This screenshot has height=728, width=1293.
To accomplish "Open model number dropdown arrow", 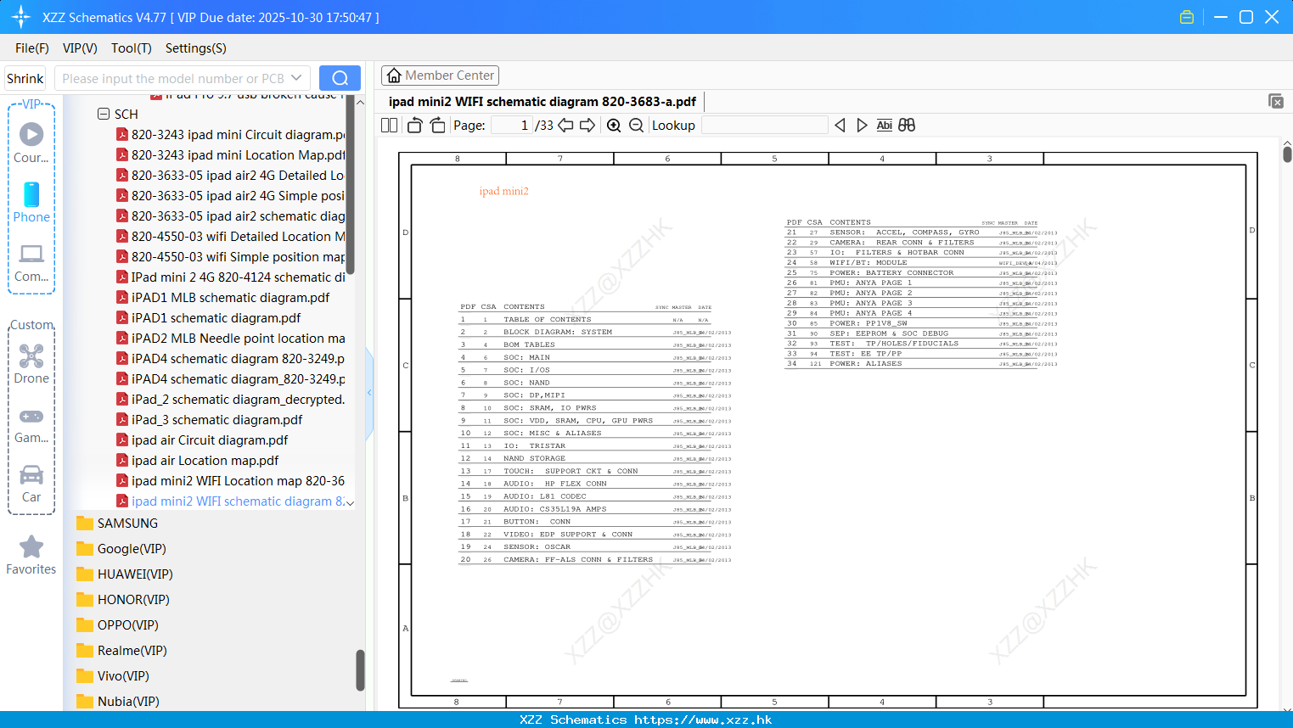I will 296,78.
